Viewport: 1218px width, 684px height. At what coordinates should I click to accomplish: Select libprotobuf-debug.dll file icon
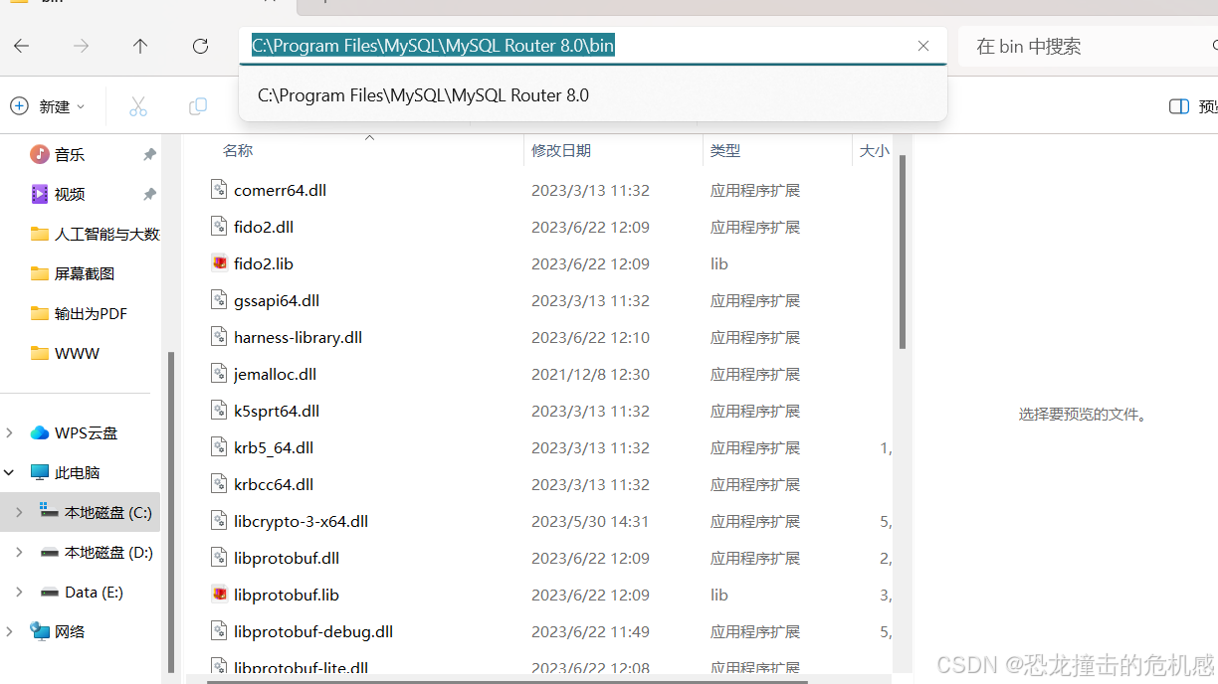(x=220, y=631)
